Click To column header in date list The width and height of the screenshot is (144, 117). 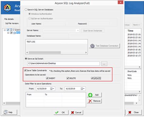[x=53, y=95]
